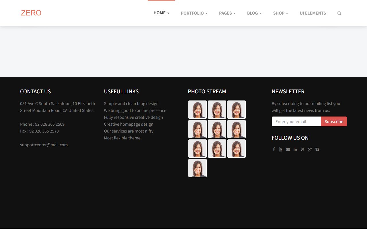Click the NEWSLETTER heading

point(288,92)
